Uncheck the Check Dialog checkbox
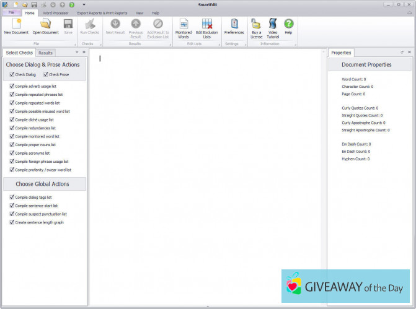Image resolution: width=416 pixels, height=309 pixels. 12,74
